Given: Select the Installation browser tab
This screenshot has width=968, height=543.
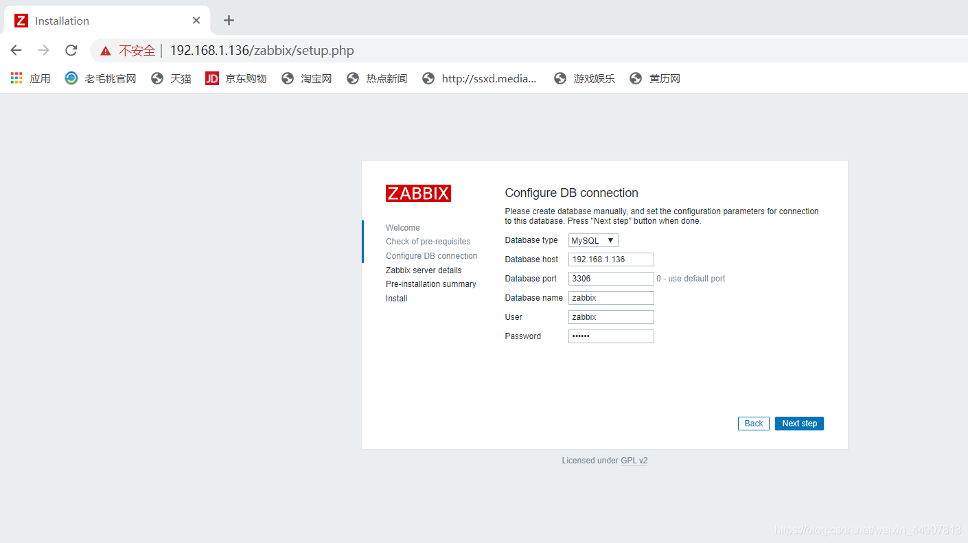Looking at the screenshot, I should point(106,21).
